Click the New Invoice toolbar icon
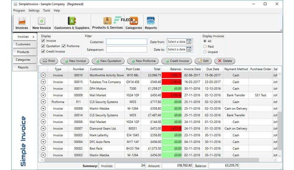 (41, 23)
